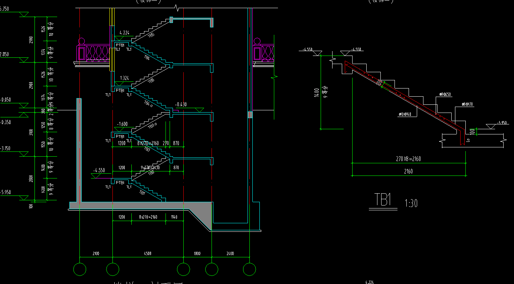
Task: Select the PTB1 label under the 4.224 elevation
Action: (120, 45)
